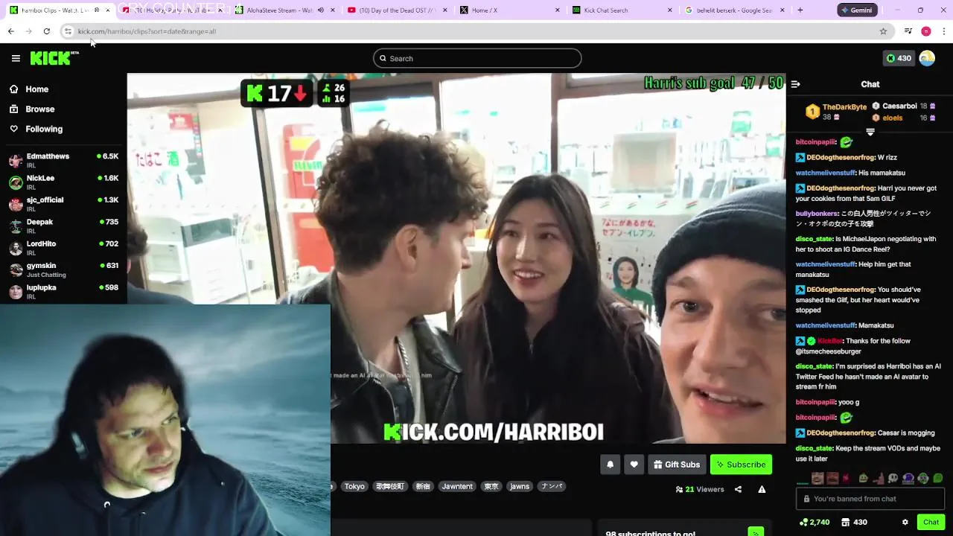Expand the gifter leaderboard in chat
Screen dimensions: 953x536
(x=870, y=132)
